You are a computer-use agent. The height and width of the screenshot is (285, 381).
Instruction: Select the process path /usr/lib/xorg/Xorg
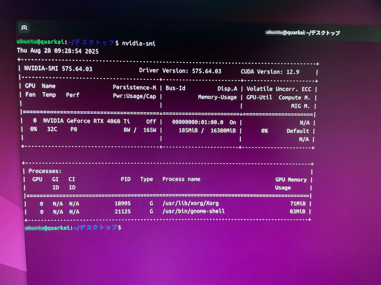190,203
